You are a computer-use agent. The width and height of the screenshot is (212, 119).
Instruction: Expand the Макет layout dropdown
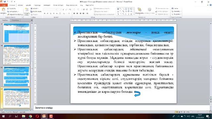(x=34, y=9)
